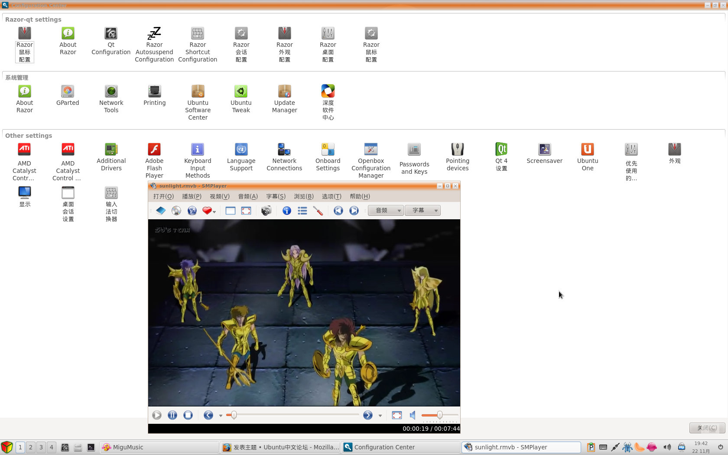Switch to workspace 2 in panel
This screenshot has width=728, height=455.
point(31,447)
